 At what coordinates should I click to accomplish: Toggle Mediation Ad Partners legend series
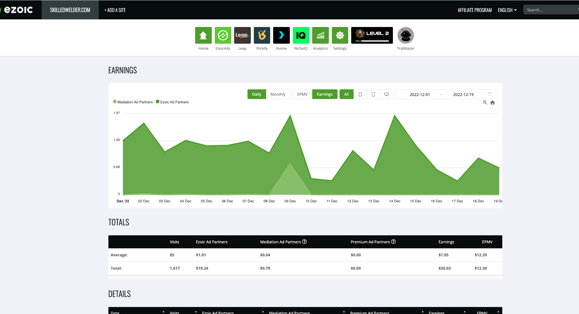[x=133, y=102]
